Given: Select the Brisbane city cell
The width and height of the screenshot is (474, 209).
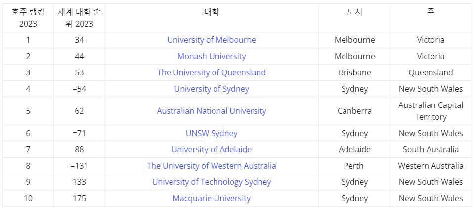Looking at the screenshot, I should point(354,72).
